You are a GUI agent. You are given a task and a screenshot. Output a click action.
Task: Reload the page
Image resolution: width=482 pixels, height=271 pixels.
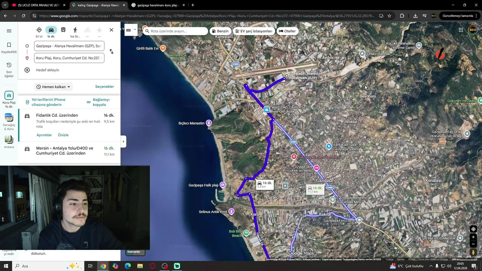coord(23,16)
